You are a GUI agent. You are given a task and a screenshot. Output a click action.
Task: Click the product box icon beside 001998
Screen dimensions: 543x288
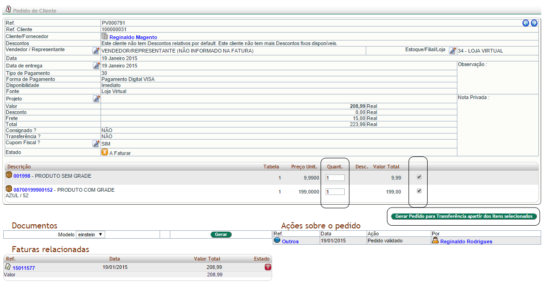point(9,175)
